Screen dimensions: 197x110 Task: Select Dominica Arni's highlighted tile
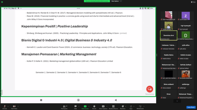point(169,35)
